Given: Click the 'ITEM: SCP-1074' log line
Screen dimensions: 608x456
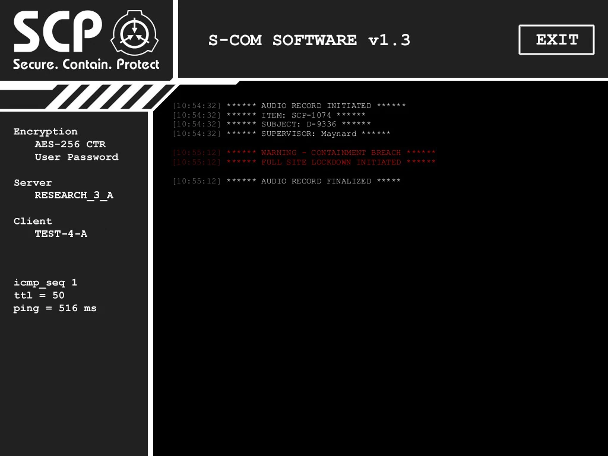Looking at the screenshot, I should click(269, 115).
